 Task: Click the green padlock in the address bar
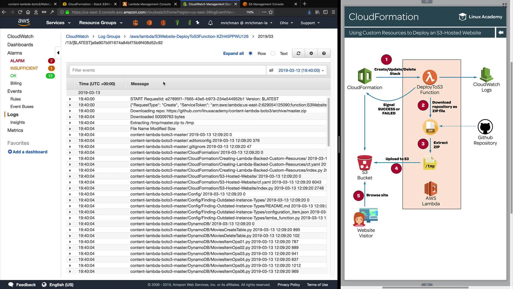[67, 12]
